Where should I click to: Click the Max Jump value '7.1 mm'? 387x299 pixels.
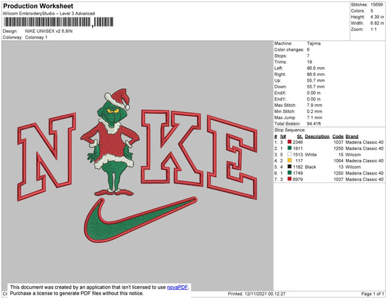315,117
